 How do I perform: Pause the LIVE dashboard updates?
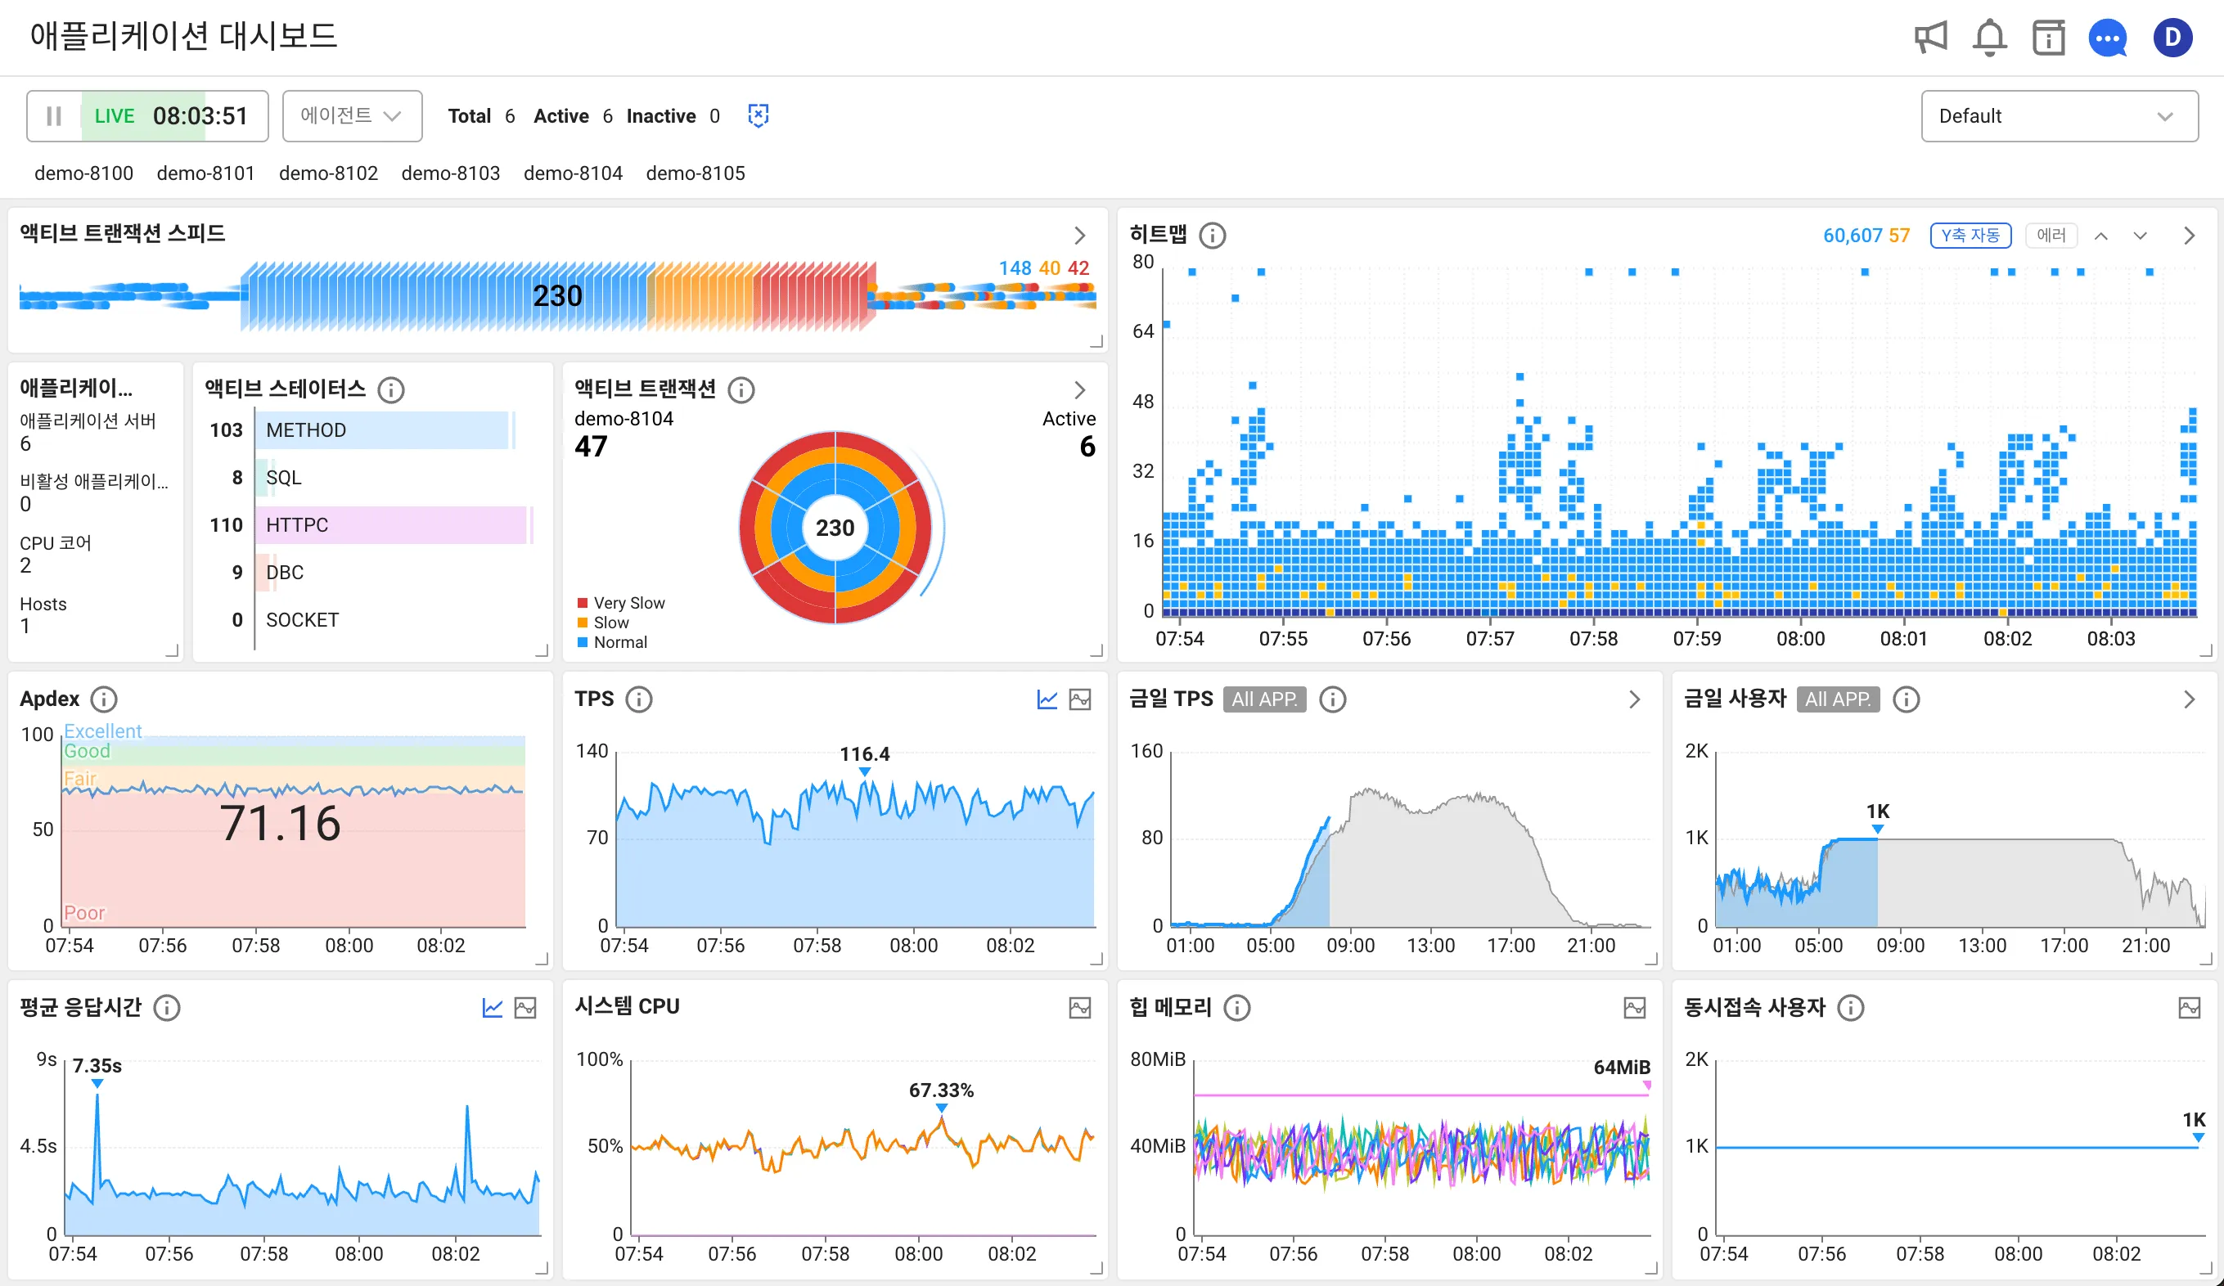coord(53,115)
